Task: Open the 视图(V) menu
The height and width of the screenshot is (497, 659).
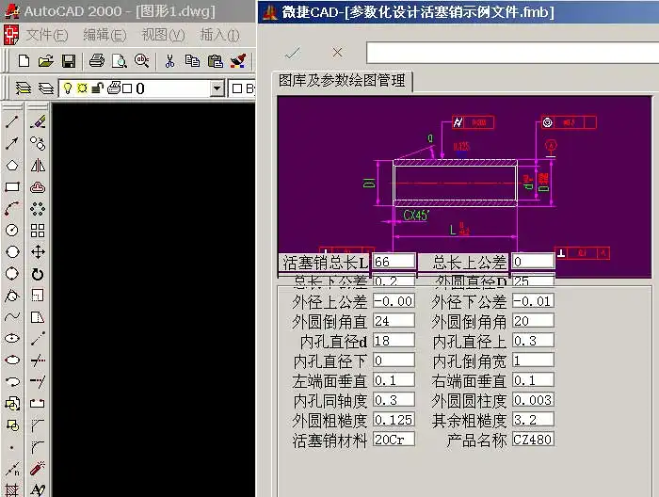Action: tap(163, 35)
